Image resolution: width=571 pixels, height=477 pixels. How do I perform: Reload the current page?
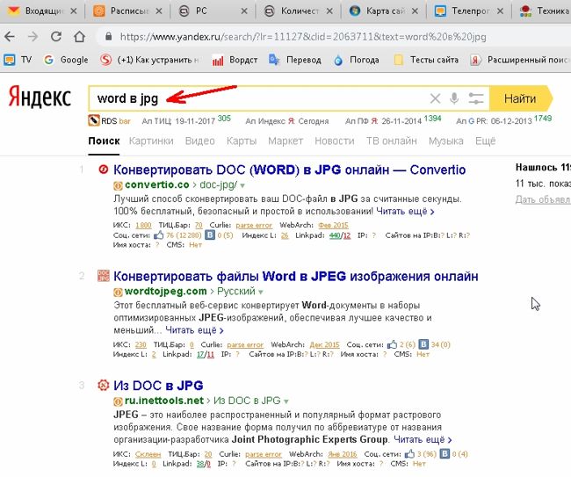[x=55, y=36]
